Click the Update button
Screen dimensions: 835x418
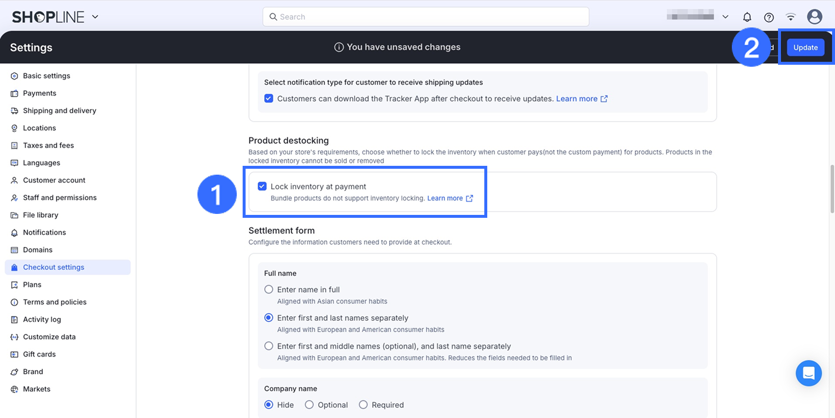(x=805, y=48)
